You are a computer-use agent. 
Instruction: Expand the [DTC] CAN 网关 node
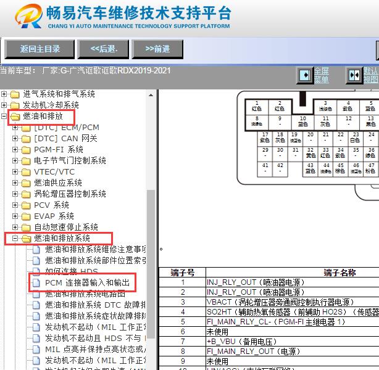[x=15, y=138]
